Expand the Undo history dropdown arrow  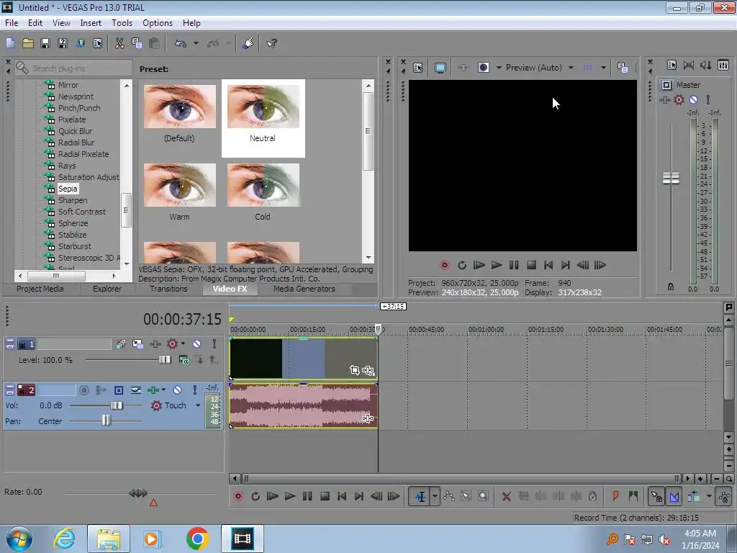click(196, 43)
